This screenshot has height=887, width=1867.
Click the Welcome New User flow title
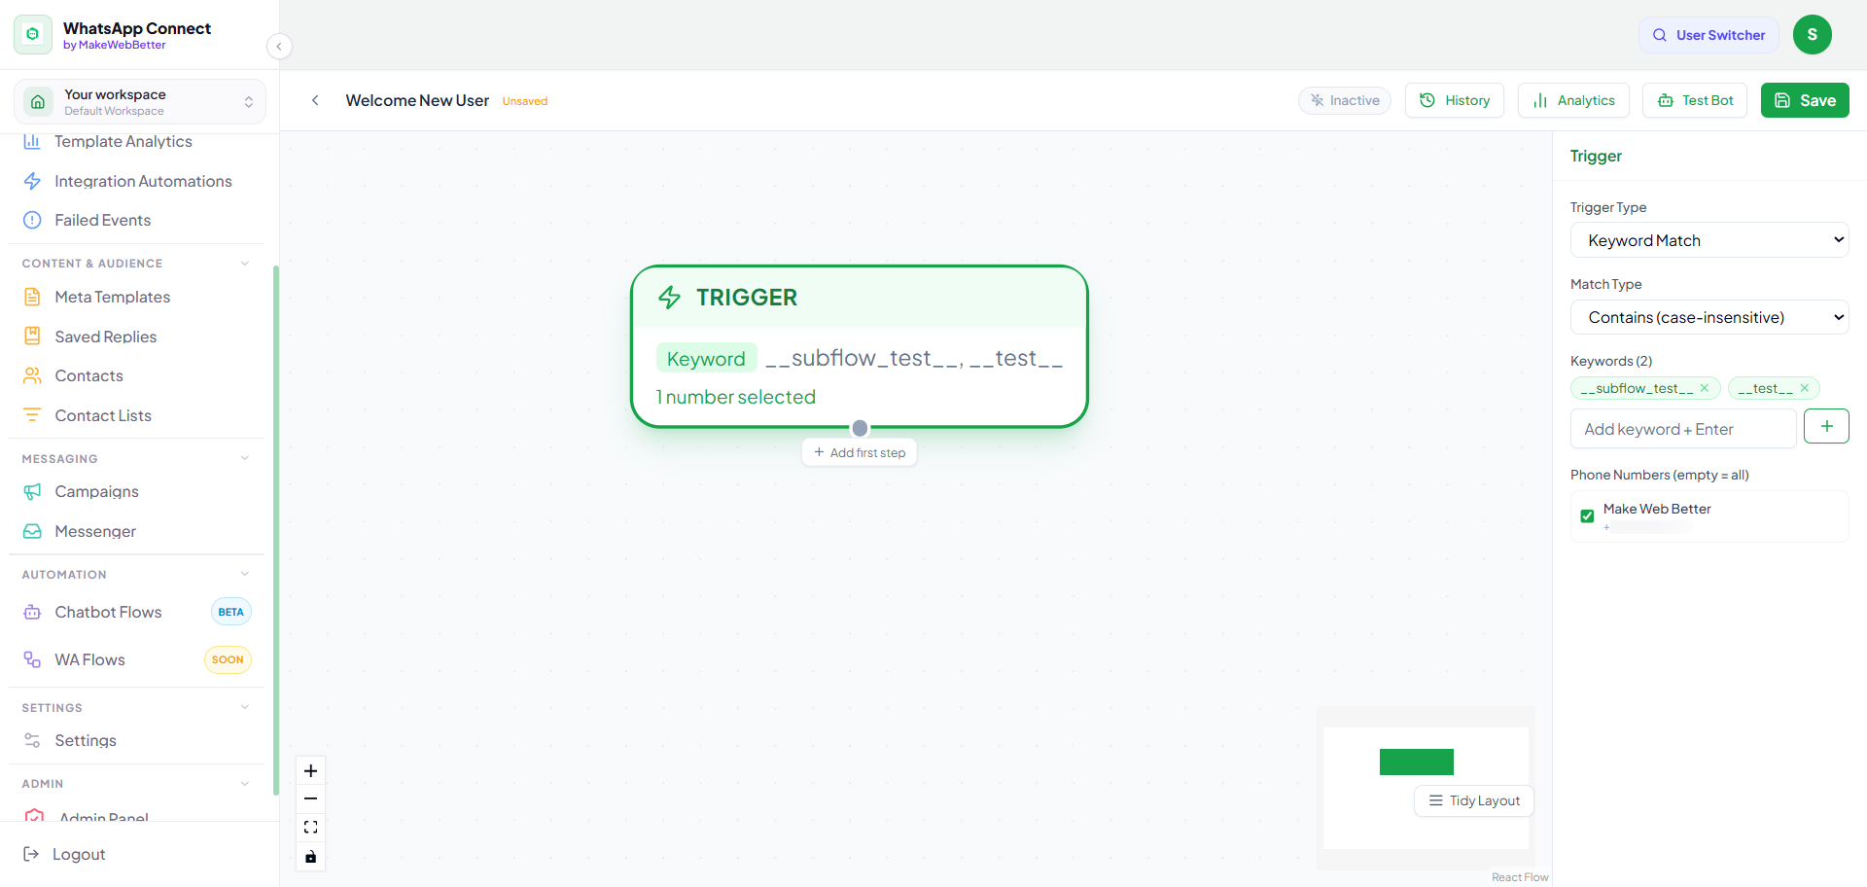click(417, 100)
